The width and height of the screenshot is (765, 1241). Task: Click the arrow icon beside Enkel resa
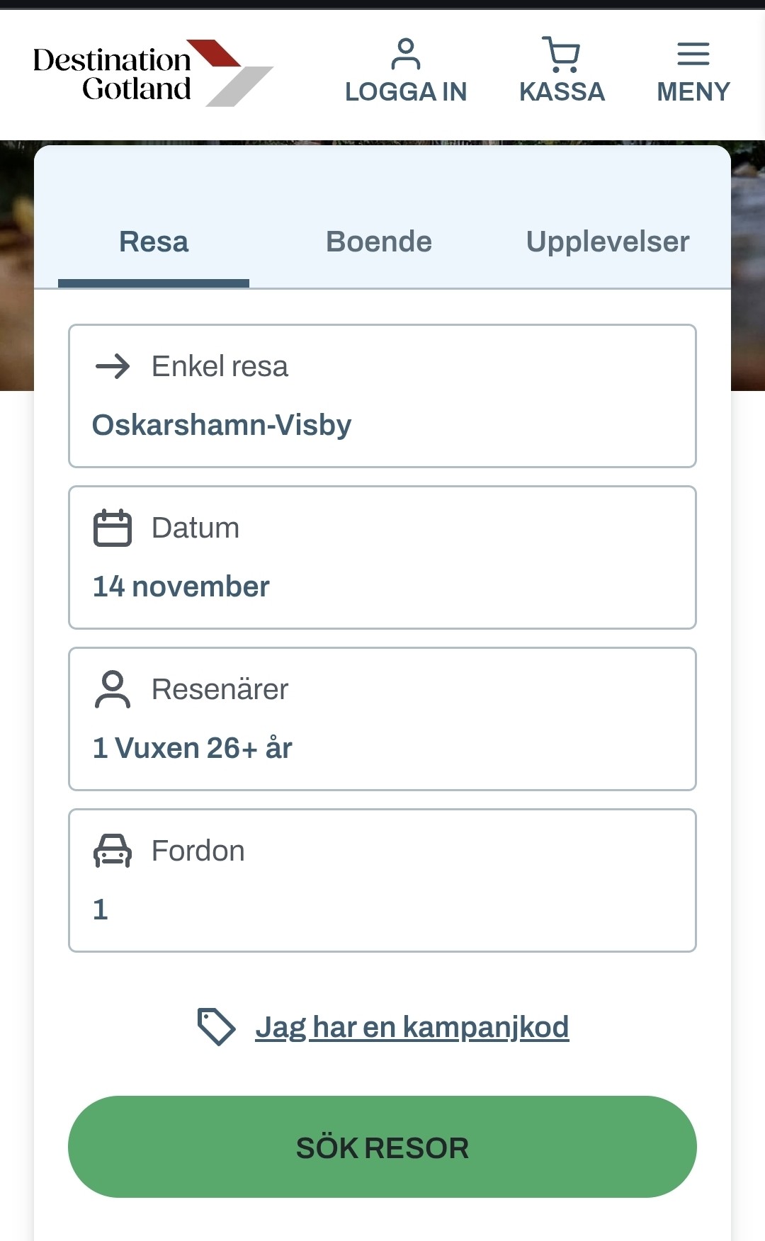(113, 366)
